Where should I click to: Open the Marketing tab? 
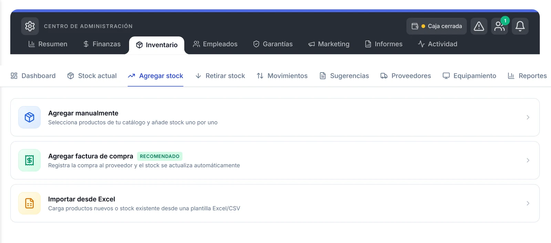[x=329, y=44]
